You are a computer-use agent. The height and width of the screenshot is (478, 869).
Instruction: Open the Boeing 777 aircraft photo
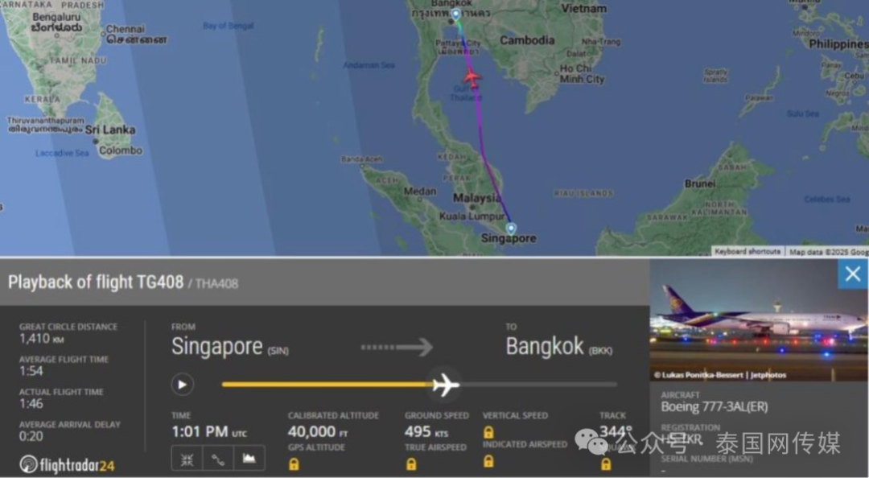(x=759, y=320)
